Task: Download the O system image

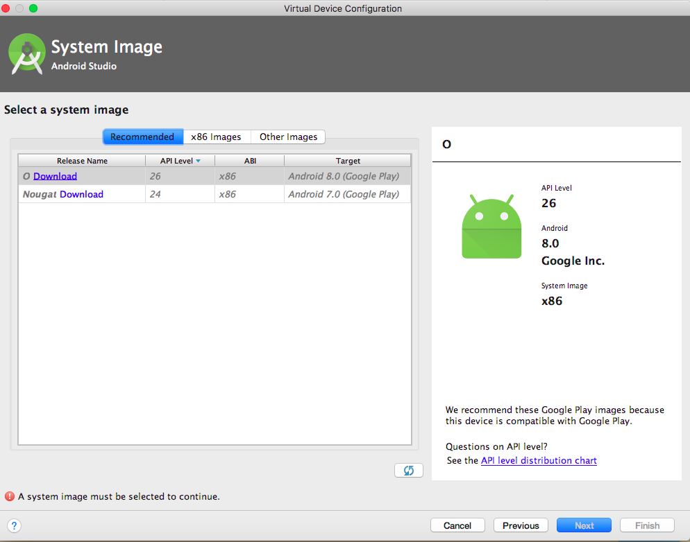Action: pos(55,176)
